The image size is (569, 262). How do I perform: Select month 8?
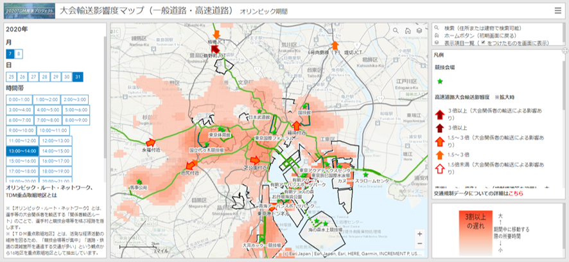(19, 54)
